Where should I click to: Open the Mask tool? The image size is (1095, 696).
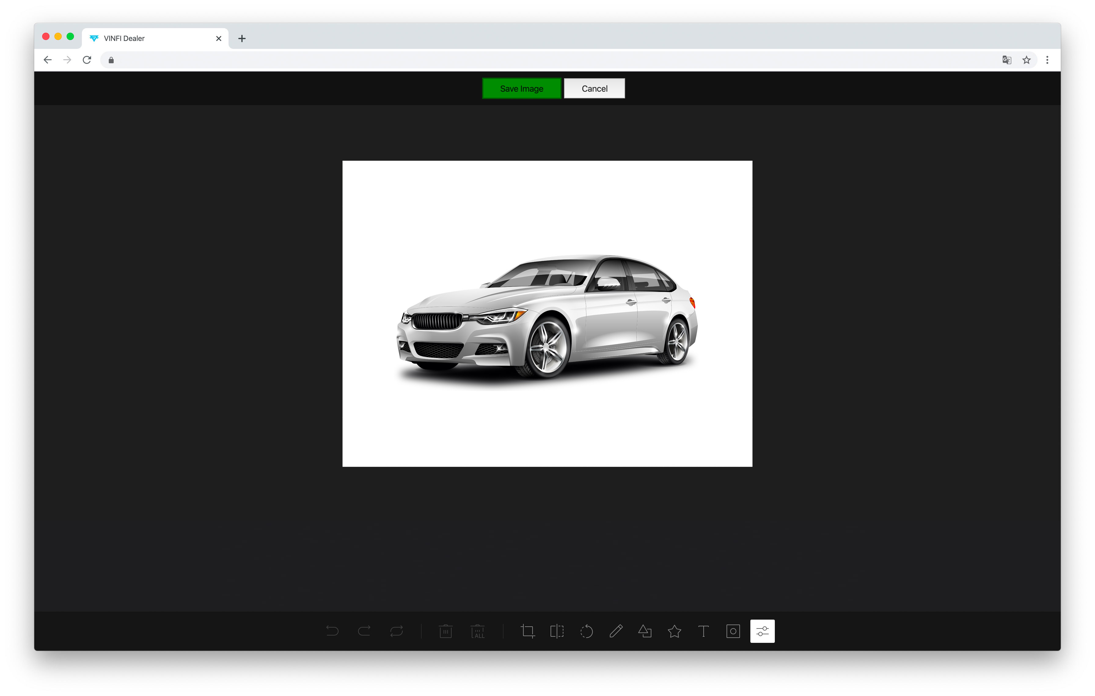tap(733, 631)
